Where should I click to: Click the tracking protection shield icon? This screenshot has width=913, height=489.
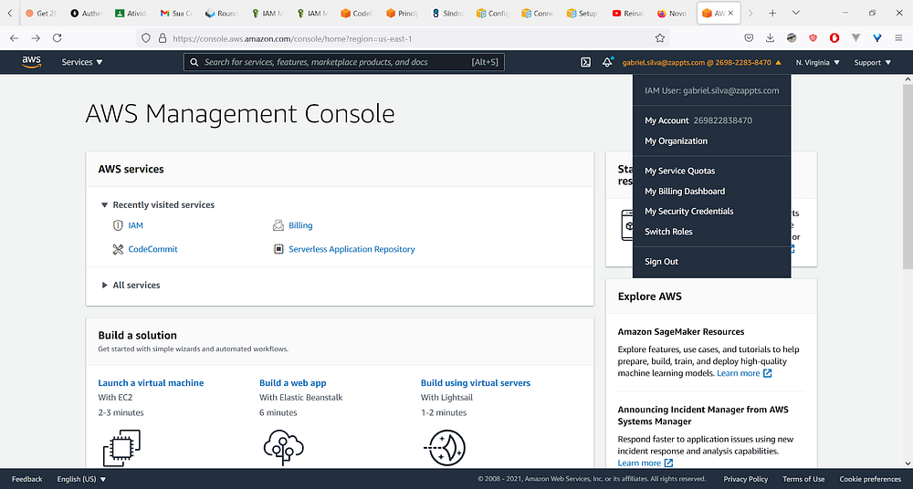click(x=146, y=37)
